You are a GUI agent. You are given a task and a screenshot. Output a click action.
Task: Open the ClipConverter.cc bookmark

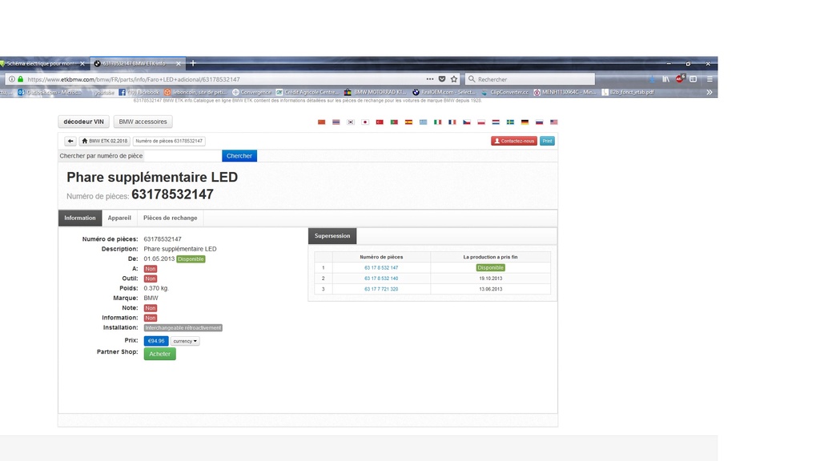(x=504, y=92)
